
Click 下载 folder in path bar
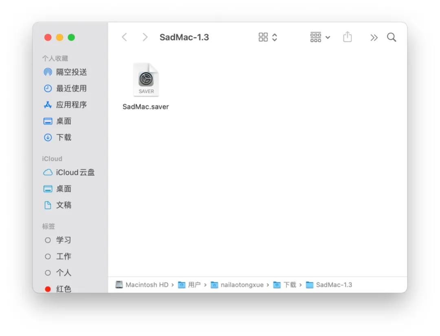point(284,285)
